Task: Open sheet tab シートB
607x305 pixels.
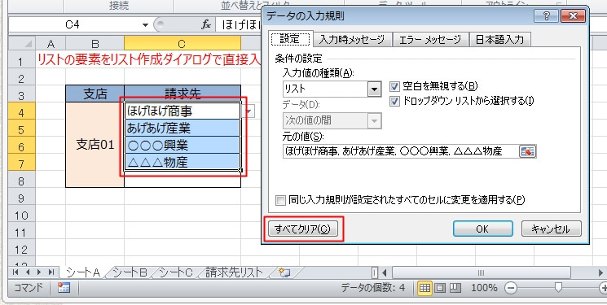Action: [x=130, y=272]
